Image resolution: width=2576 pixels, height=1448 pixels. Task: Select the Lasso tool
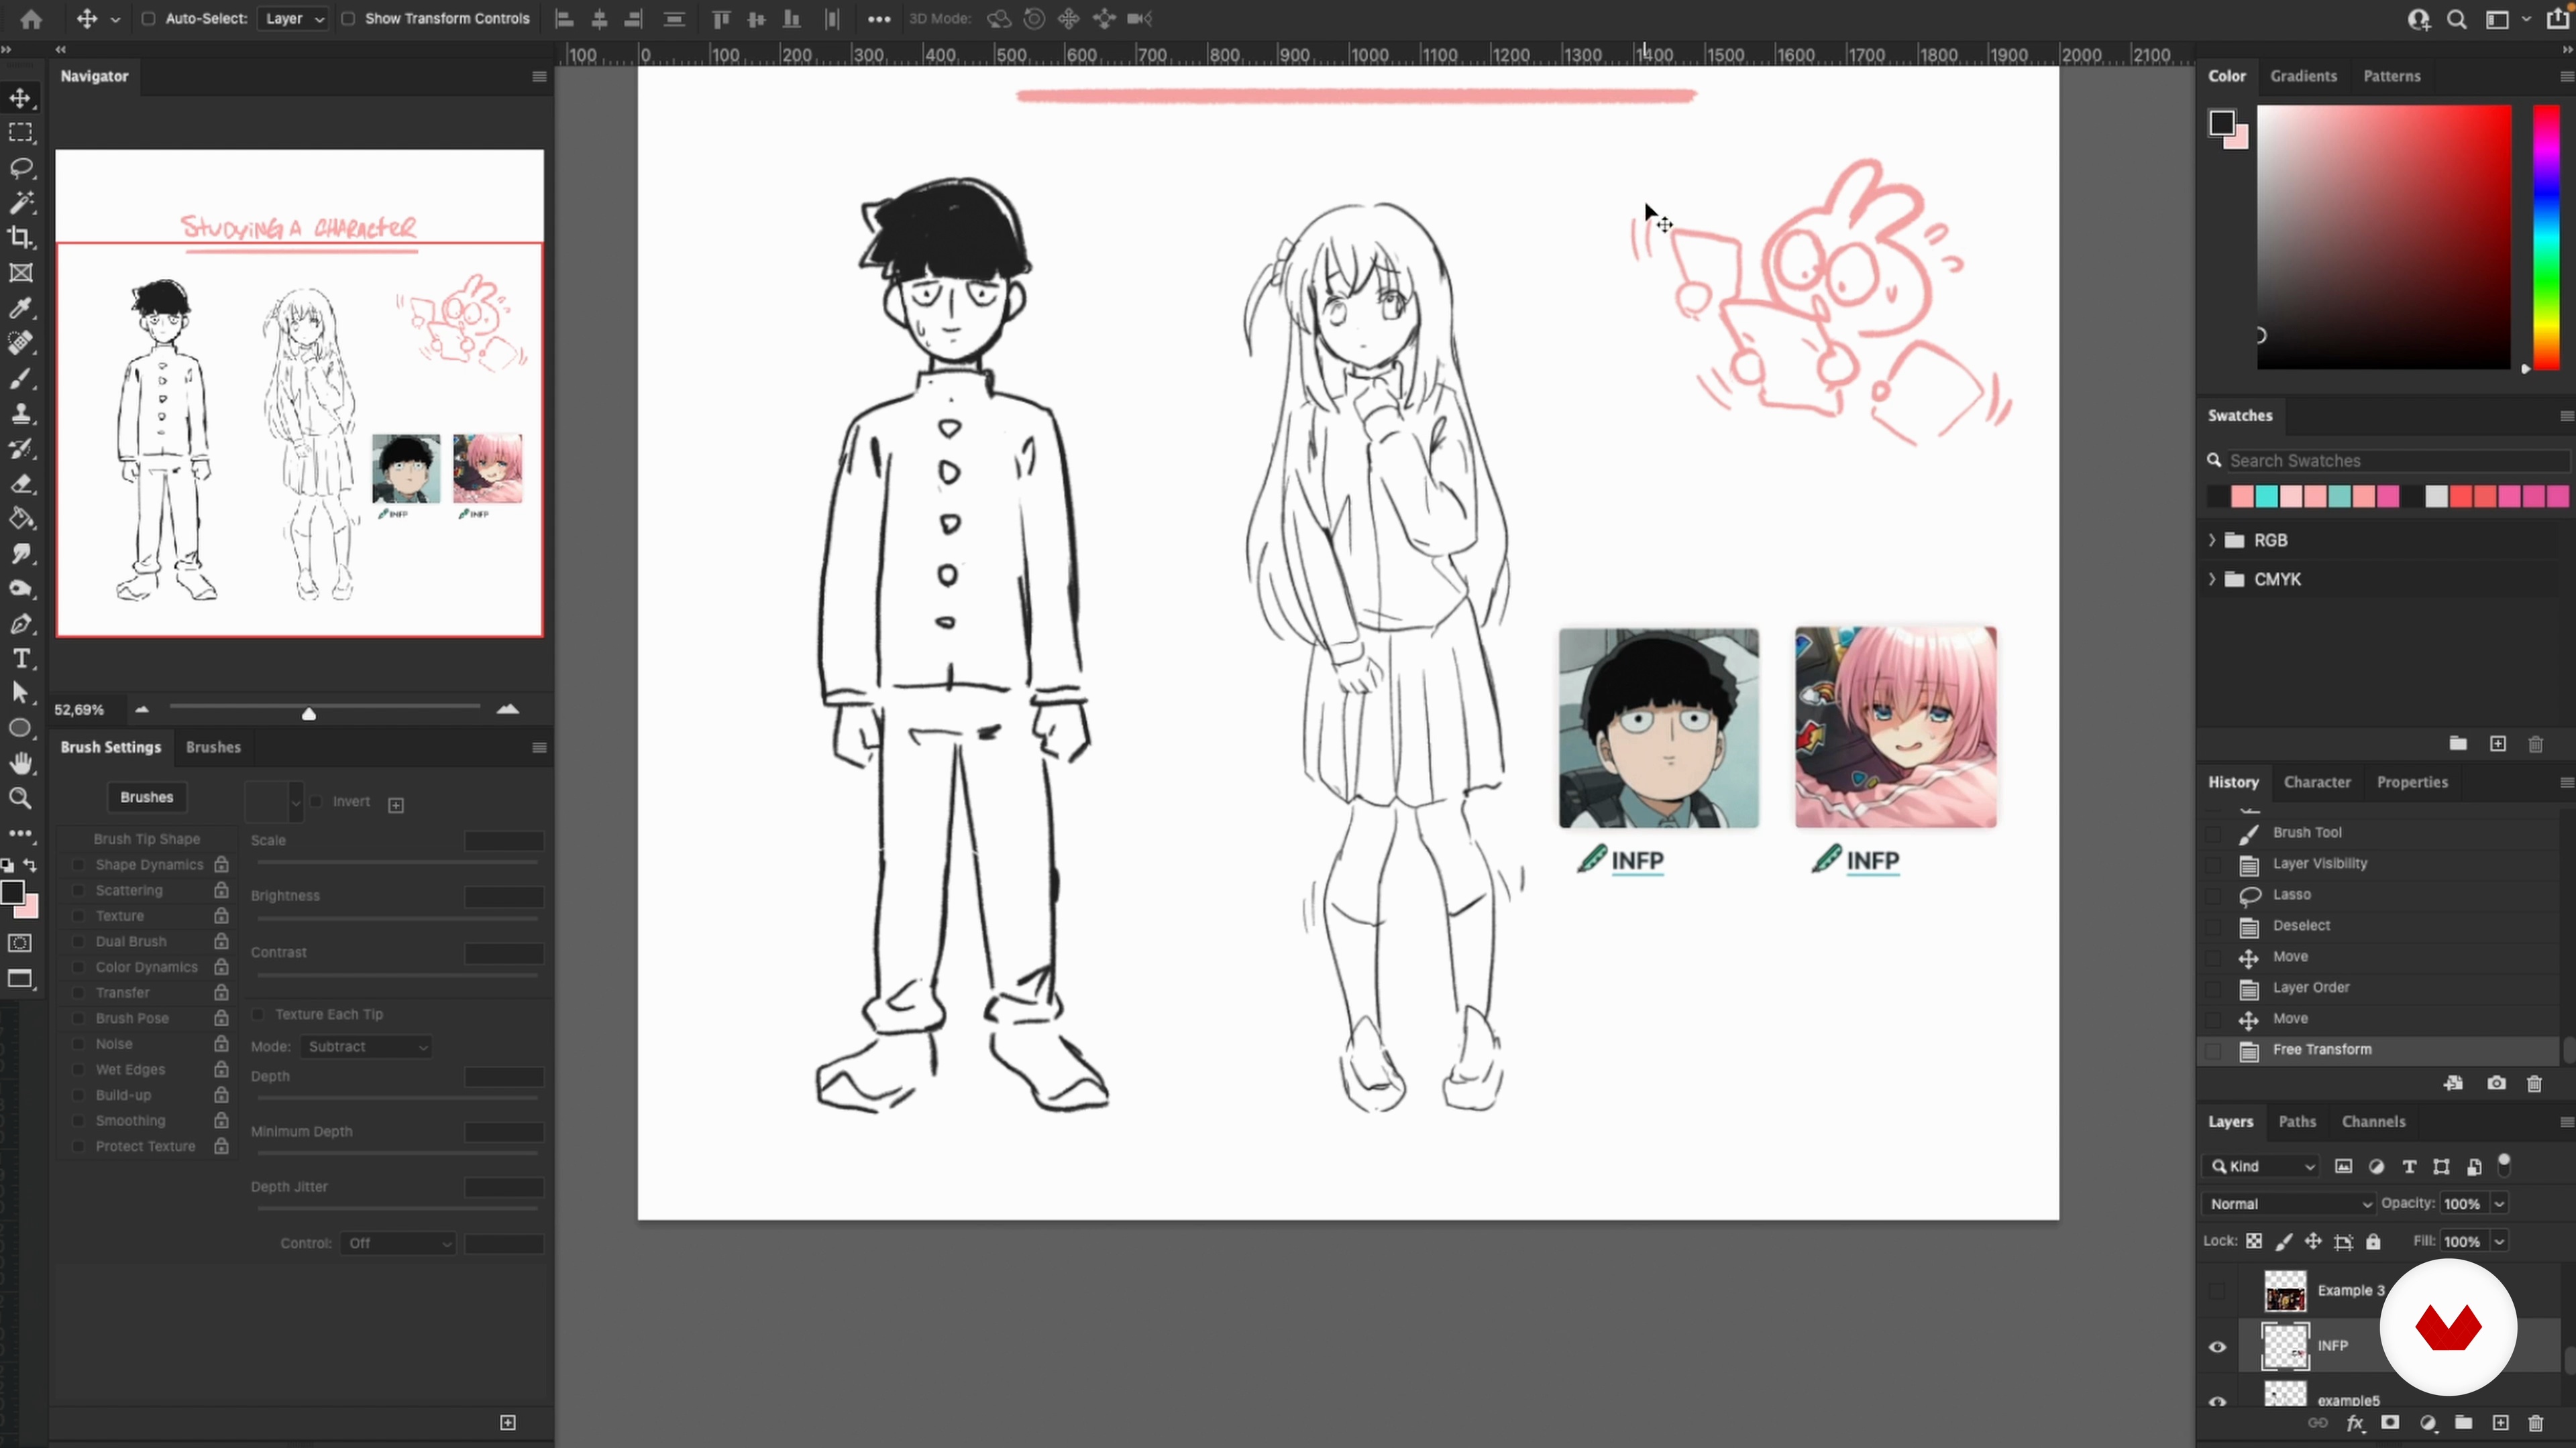tap(21, 167)
